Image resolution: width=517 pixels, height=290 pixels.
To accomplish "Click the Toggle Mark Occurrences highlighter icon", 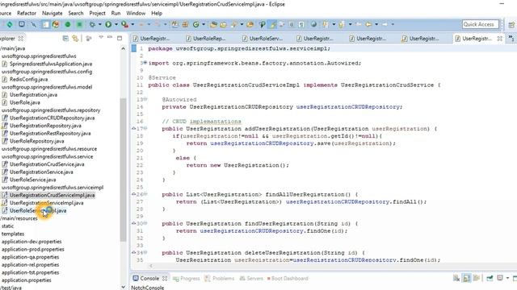I will click(273, 24).
